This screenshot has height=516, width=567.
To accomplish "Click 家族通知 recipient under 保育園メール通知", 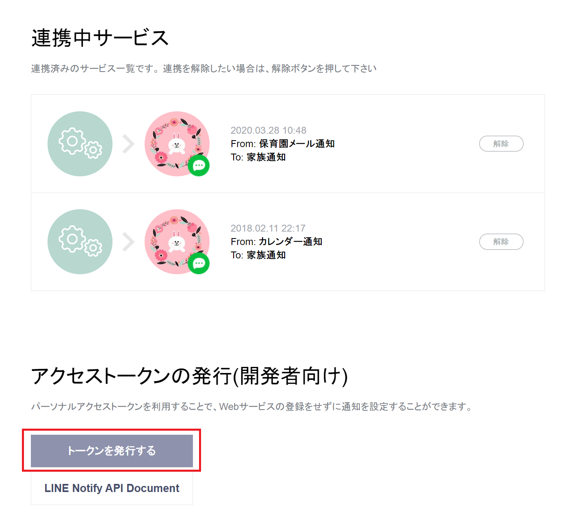I will click(x=266, y=157).
